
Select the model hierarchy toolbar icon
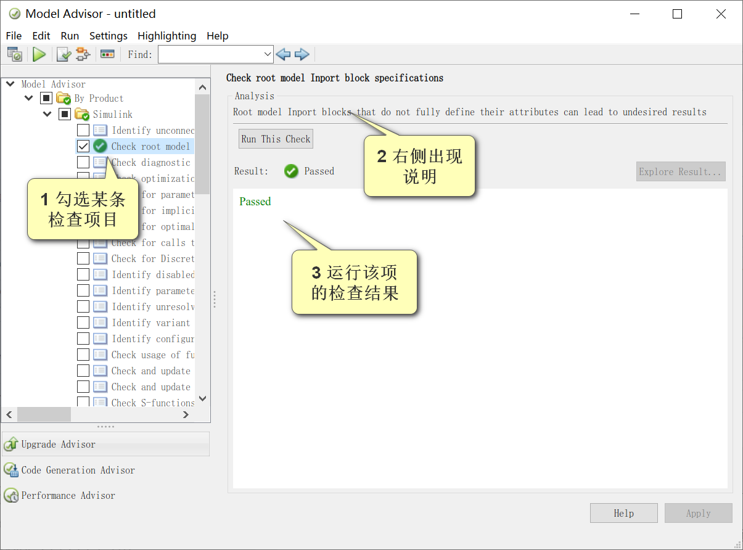pos(82,54)
